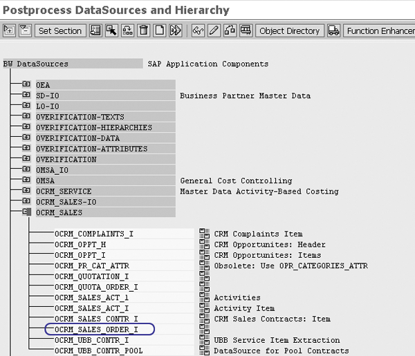The width and height of the screenshot is (415, 356).
Task: Select the 0CRM_SALES_ACT_1 DataSource
Action: (x=124, y=297)
